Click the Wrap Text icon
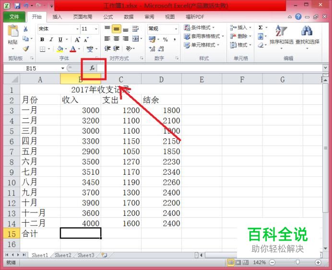 point(135,29)
